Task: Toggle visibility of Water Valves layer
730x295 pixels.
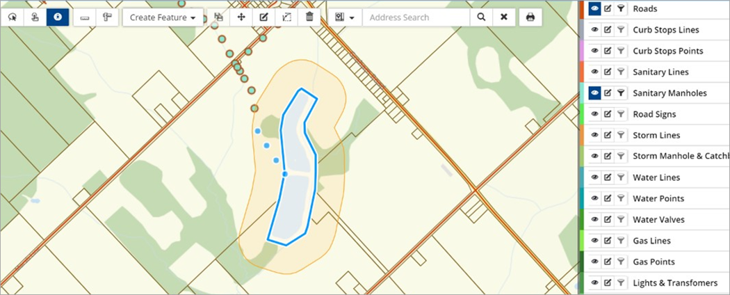Action: tap(594, 219)
